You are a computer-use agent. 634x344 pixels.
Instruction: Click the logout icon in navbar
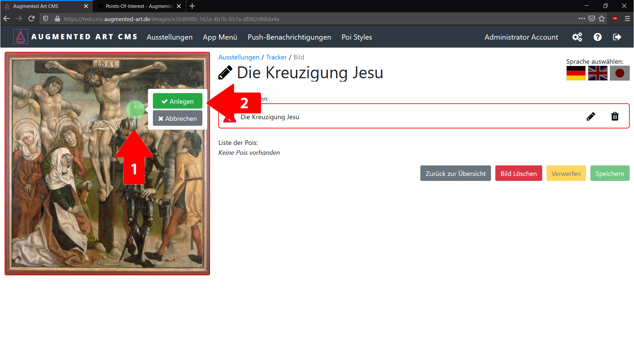tap(617, 37)
